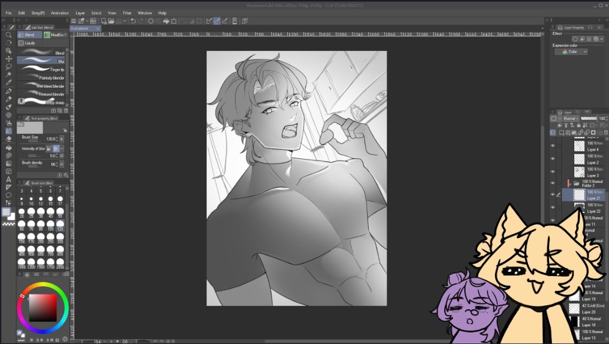This screenshot has height=344, width=609.
Task: Create a new layer in the Layer palette
Action: (560, 133)
